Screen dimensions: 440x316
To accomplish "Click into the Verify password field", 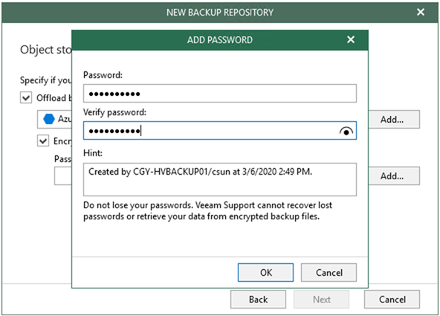I will (220, 131).
